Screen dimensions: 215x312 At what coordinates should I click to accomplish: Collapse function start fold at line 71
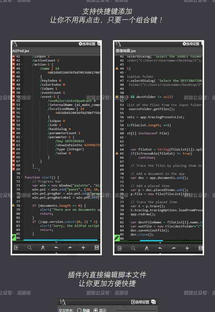(x=22, y=177)
